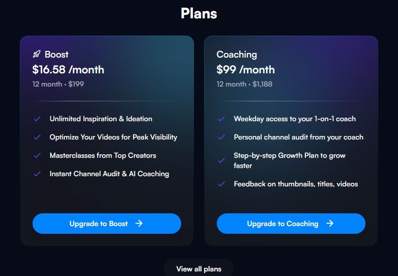Click checkmark next to Masterclasses from Top Creators
Screen dimensions: 398x276
37,155
